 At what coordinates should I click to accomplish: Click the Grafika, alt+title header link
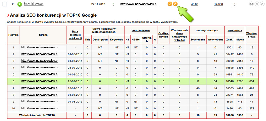[163, 35]
